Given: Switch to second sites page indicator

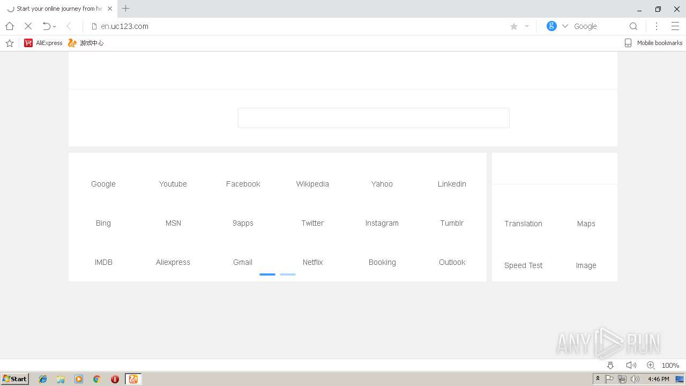Looking at the screenshot, I should coord(288,274).
